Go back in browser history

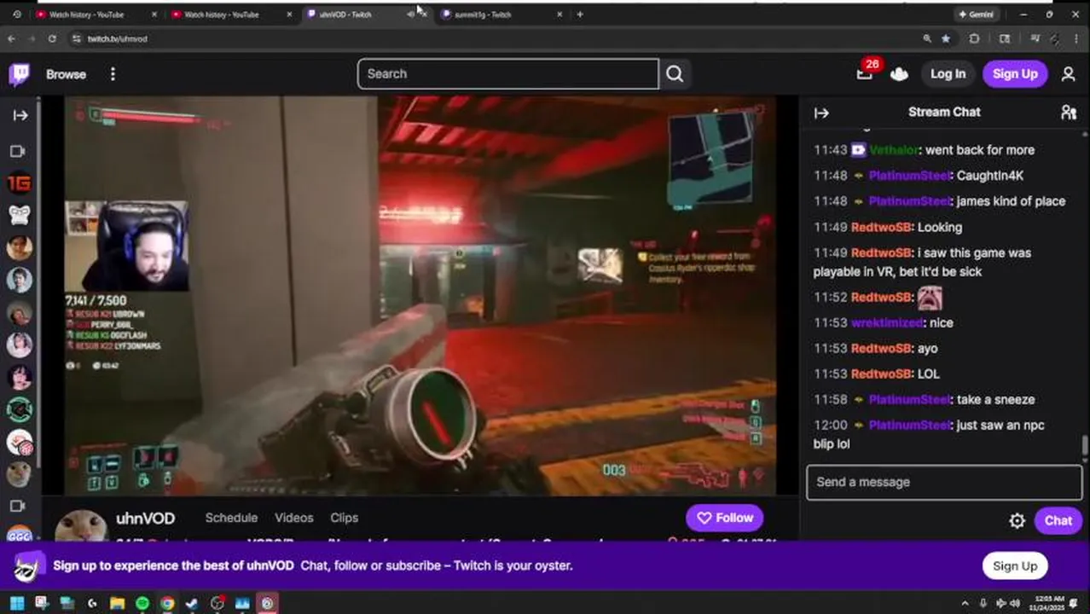[x=11, y=38]
